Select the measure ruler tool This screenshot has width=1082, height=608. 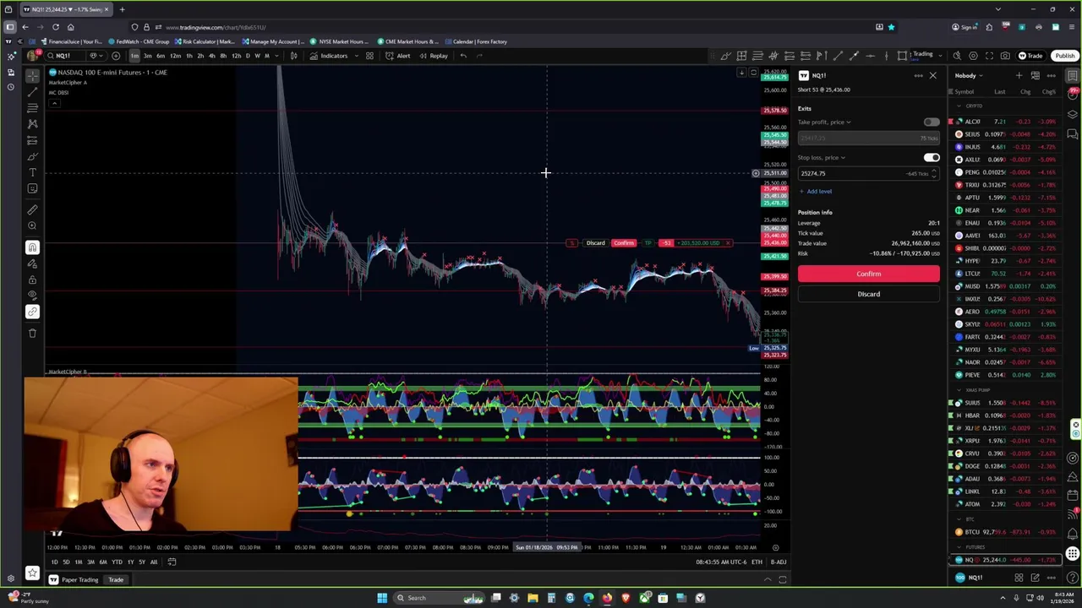coord(32,209)
